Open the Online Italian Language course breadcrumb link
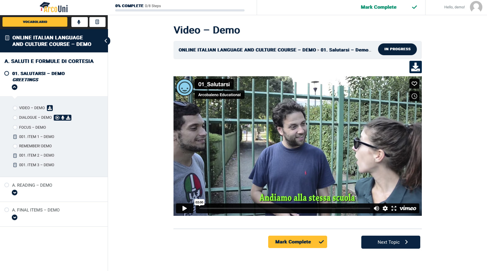The height and width of the screenshot is (271, 487). (247, 50)
